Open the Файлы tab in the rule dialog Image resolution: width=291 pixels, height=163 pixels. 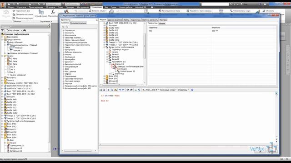coord(126,20)
